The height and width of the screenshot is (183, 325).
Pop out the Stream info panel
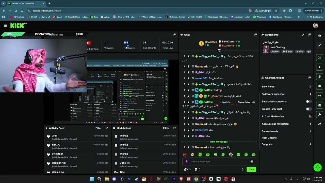coord(309,35)
